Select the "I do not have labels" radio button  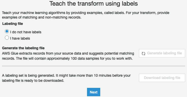coord(7,31)
